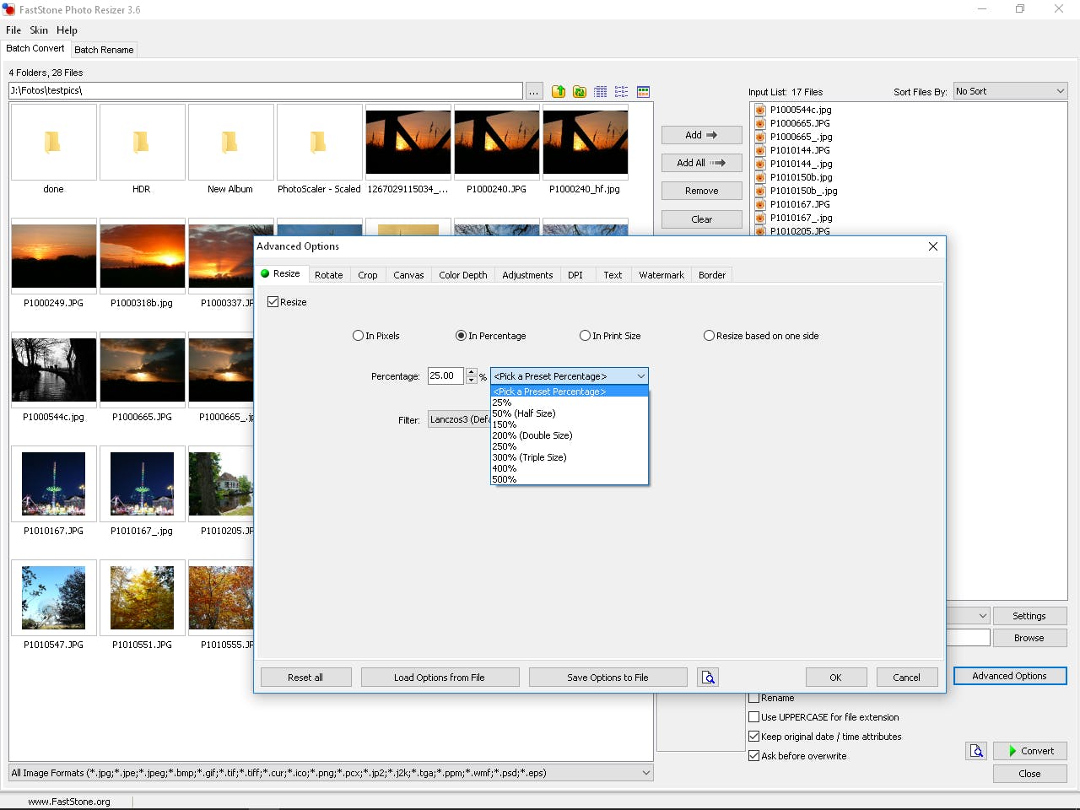The image size is (1080, 810).
Task: Enable Use UPPERCASE for file extension
Action: pos(754,717)
